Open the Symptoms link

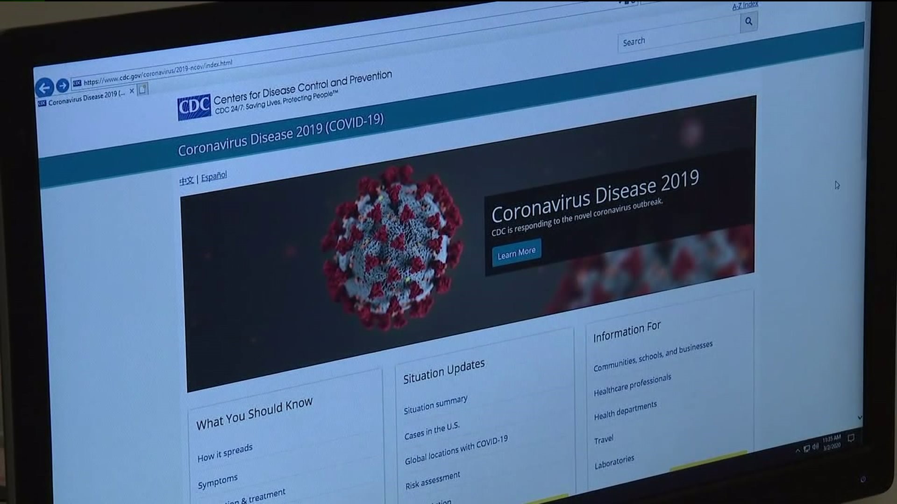pos(217,482)
